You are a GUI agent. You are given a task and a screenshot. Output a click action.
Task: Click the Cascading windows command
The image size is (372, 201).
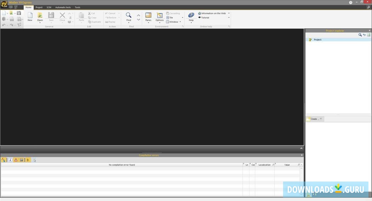point(173,13)
